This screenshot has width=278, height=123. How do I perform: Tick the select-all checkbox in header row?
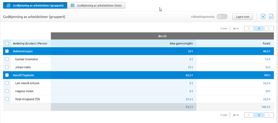click(7, 44)
